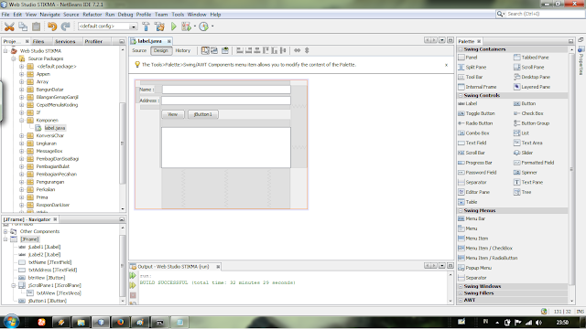586x329 pixels.
Task: Collapse the Komponen package node
Action: [x=22, y=120]
